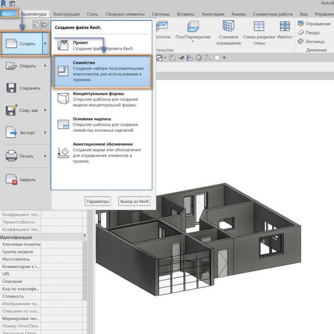Screen dimensions: 334x334
Task: Choose Проект to create a Revit project
Action: tap(102, 45)
